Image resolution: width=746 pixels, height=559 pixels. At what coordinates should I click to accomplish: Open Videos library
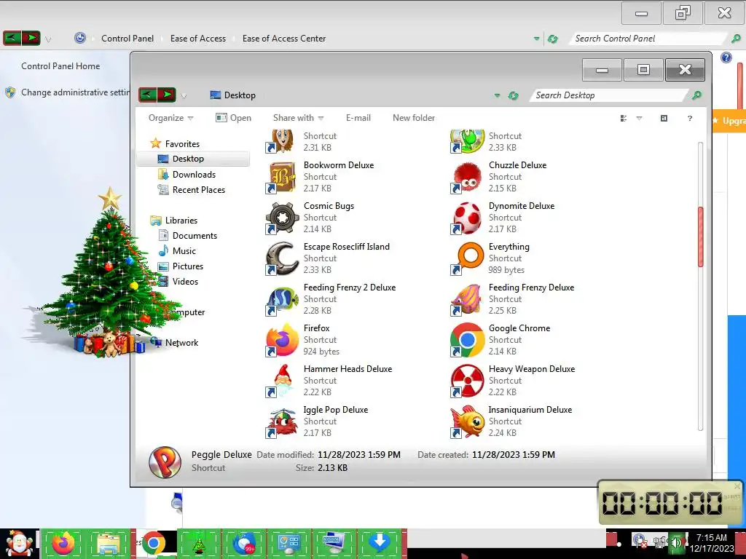pyautogui.click(x=185, y=282)
